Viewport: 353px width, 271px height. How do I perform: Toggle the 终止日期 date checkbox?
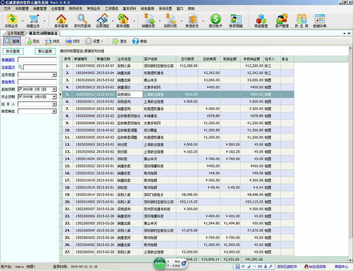tap(20, 97)
